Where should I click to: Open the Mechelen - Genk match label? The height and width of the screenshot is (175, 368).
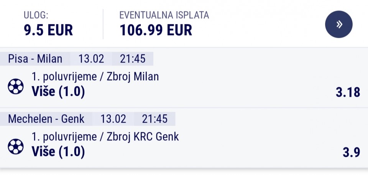[46, 119]
